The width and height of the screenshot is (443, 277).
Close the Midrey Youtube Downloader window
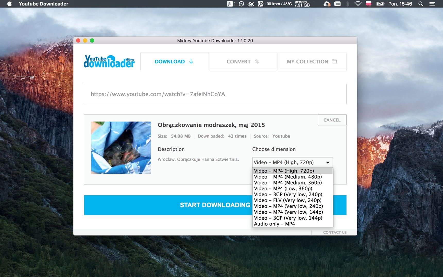point(78,40)
